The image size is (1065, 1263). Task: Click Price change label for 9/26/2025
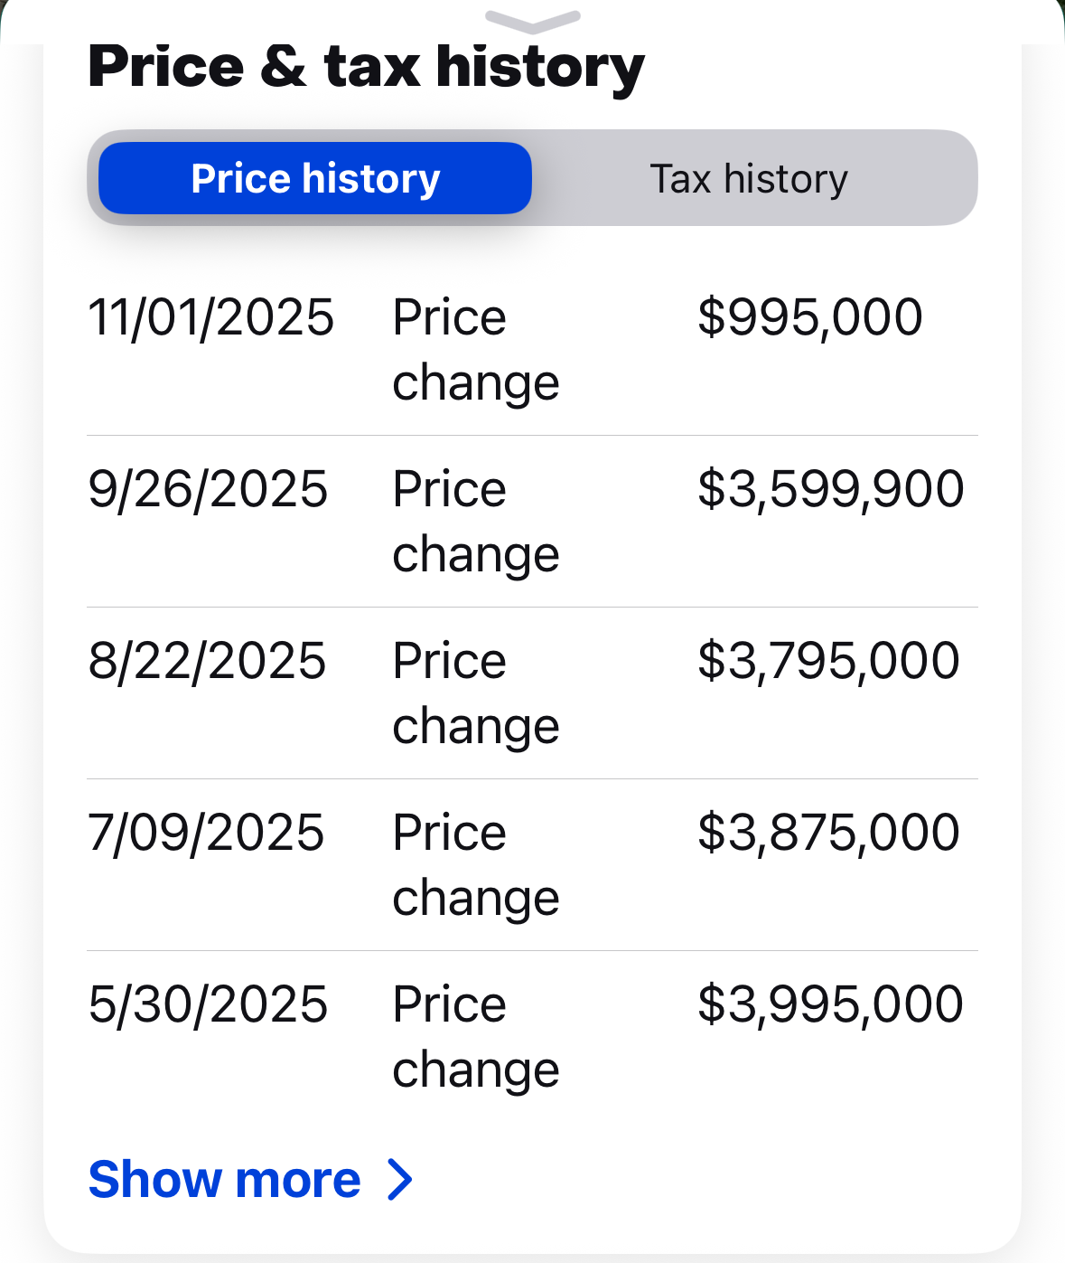tap(476, 522)
